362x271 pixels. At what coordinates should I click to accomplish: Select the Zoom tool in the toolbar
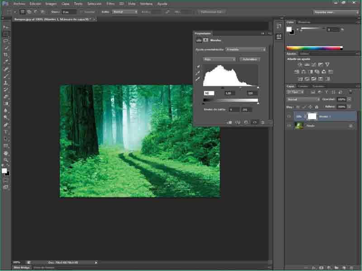point(6,160)
